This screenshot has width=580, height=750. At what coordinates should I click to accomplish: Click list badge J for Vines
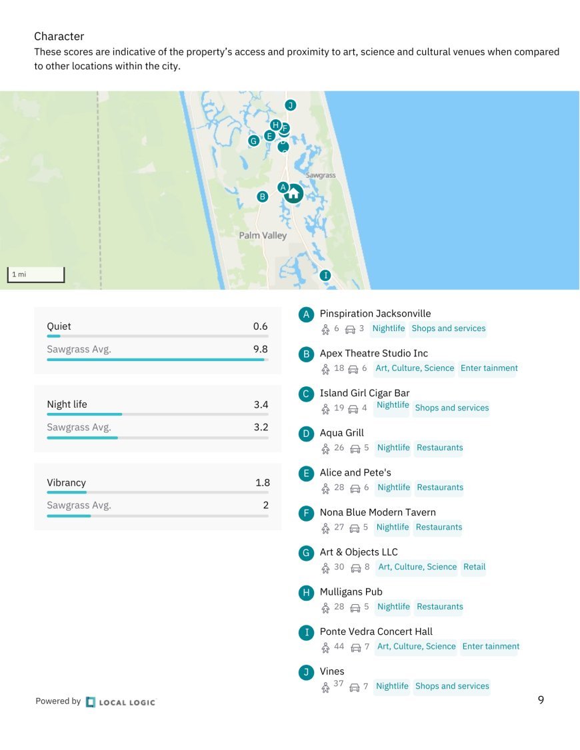point(306,672)
